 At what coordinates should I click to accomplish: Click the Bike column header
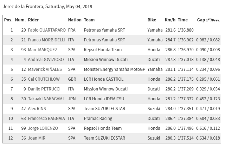pos(152,20)
